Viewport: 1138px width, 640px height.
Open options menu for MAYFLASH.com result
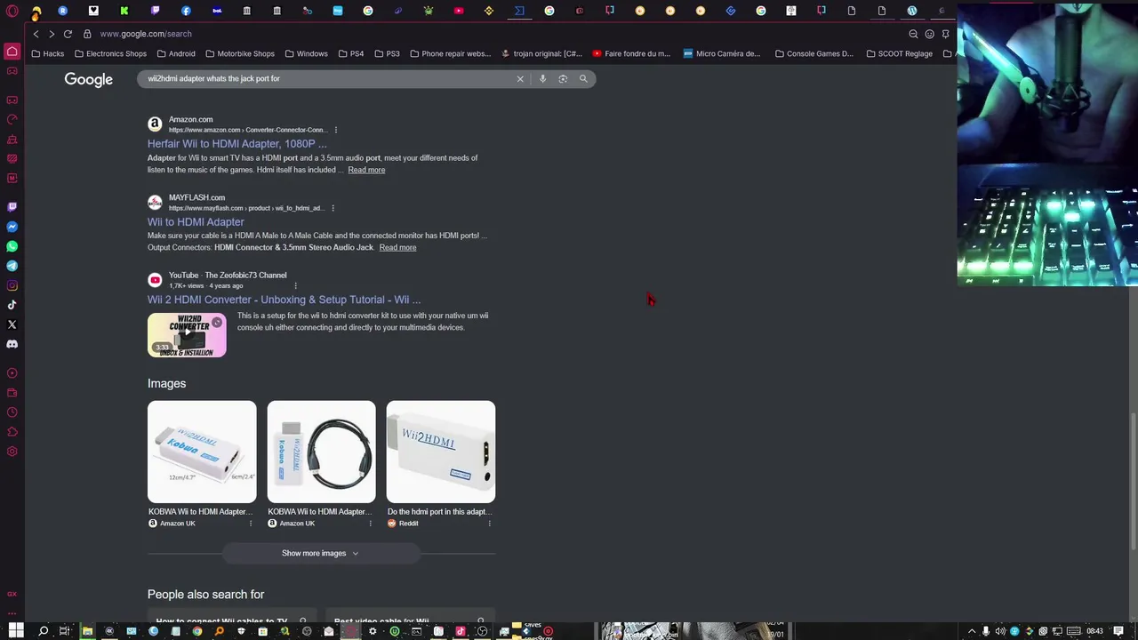pos(333,208)
